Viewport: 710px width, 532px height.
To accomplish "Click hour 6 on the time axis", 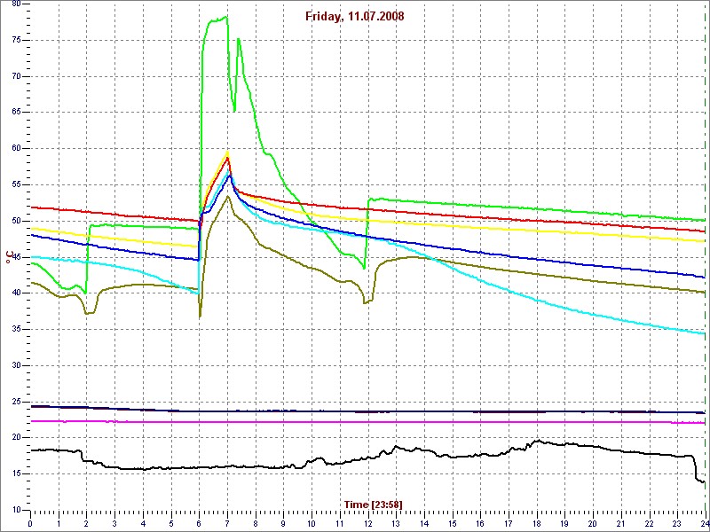I will click(199, 522).
